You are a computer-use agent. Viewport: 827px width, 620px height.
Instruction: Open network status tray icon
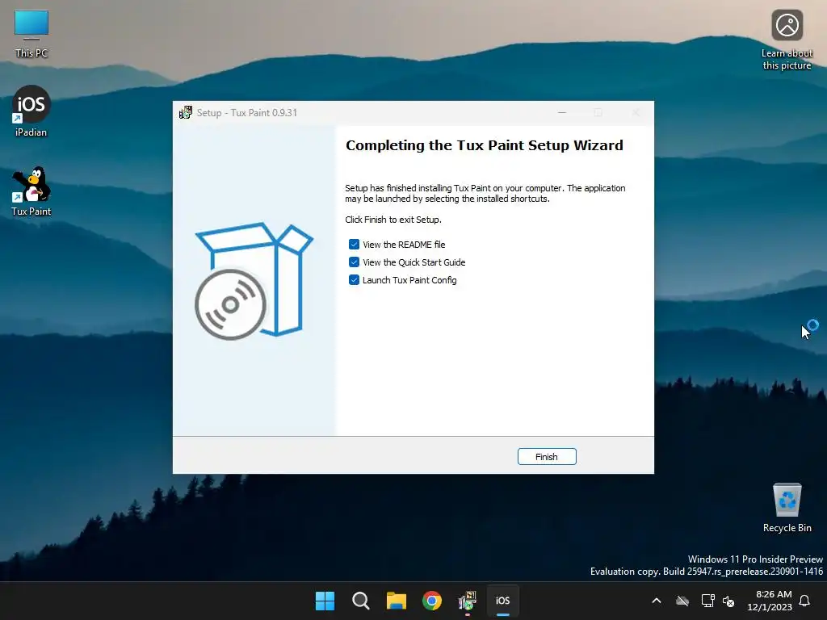tap(707, 601)
